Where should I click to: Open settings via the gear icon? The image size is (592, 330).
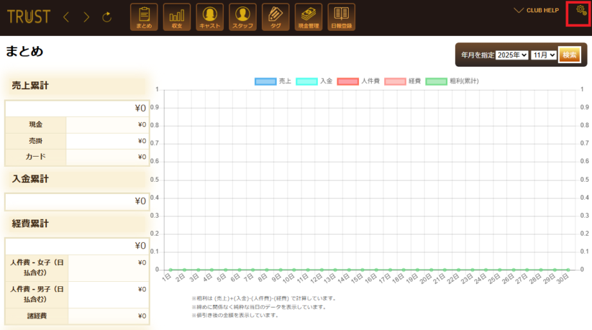pos(578,13)
